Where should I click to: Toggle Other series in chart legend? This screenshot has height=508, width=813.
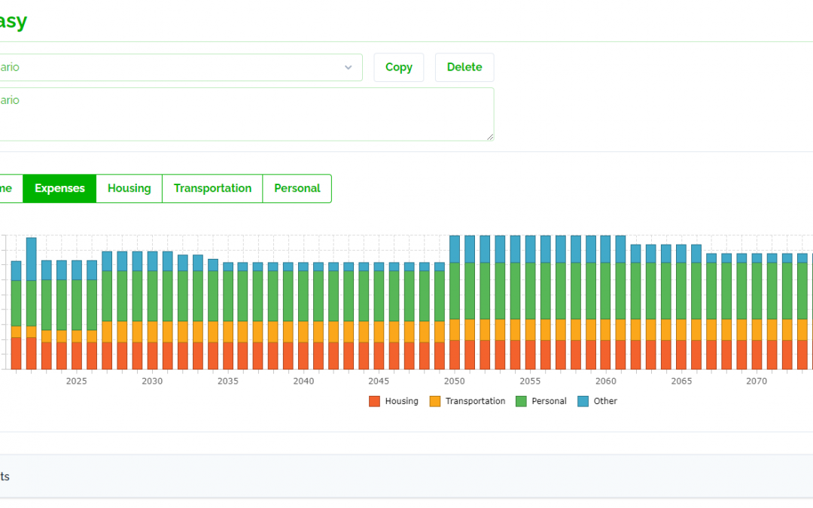click(x=597, y=401)
